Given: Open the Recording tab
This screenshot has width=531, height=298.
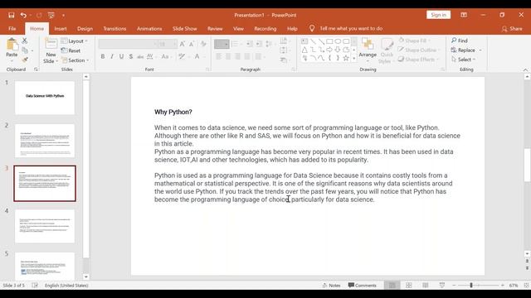Looking at the screenshot, I should (265, 29).
